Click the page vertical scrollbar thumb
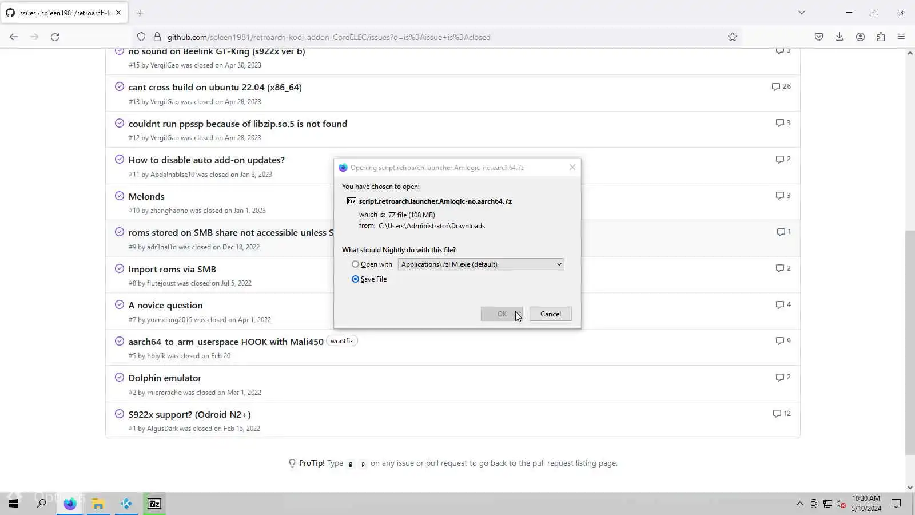This screenshot has height=515, width=915. click(x=910, y=342)
